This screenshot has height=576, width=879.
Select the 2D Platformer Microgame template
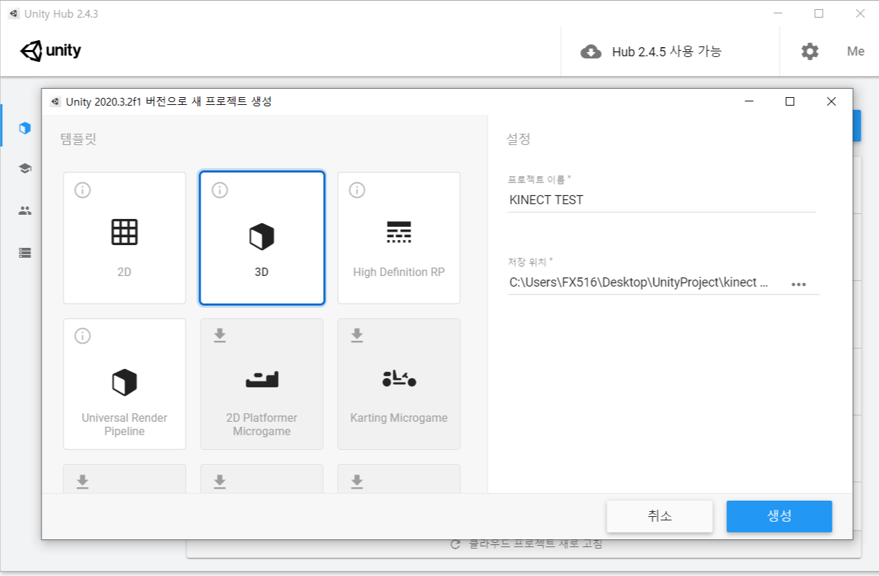(262, 384)
